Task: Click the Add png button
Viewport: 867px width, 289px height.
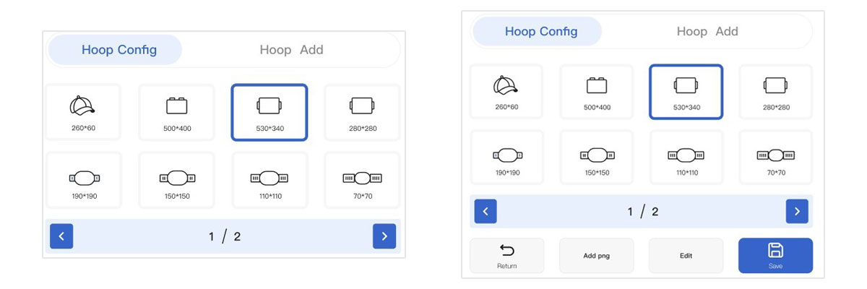Action: [596, 255]
